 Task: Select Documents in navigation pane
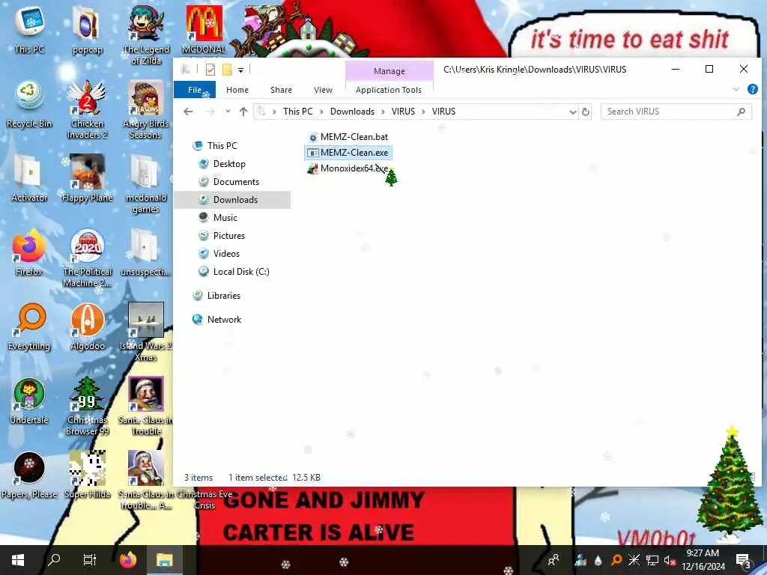(x=236, y=182)
